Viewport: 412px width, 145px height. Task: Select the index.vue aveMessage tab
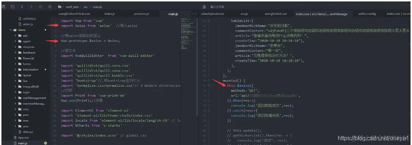tap(321, 14)
